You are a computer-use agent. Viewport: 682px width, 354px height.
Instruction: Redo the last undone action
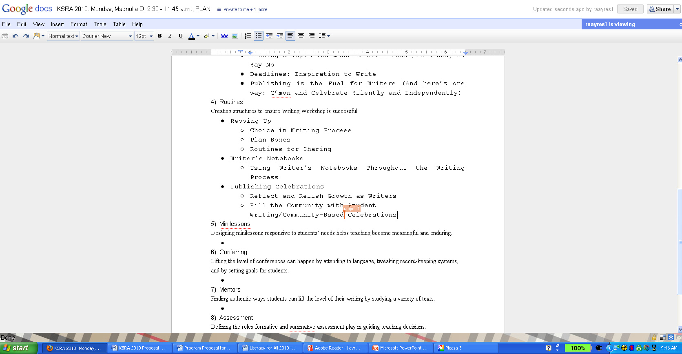[26, 36]
